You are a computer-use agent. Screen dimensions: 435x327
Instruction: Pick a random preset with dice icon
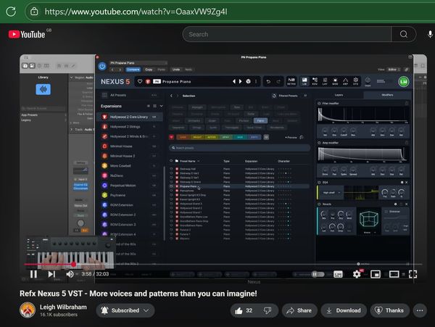(248, 81)
